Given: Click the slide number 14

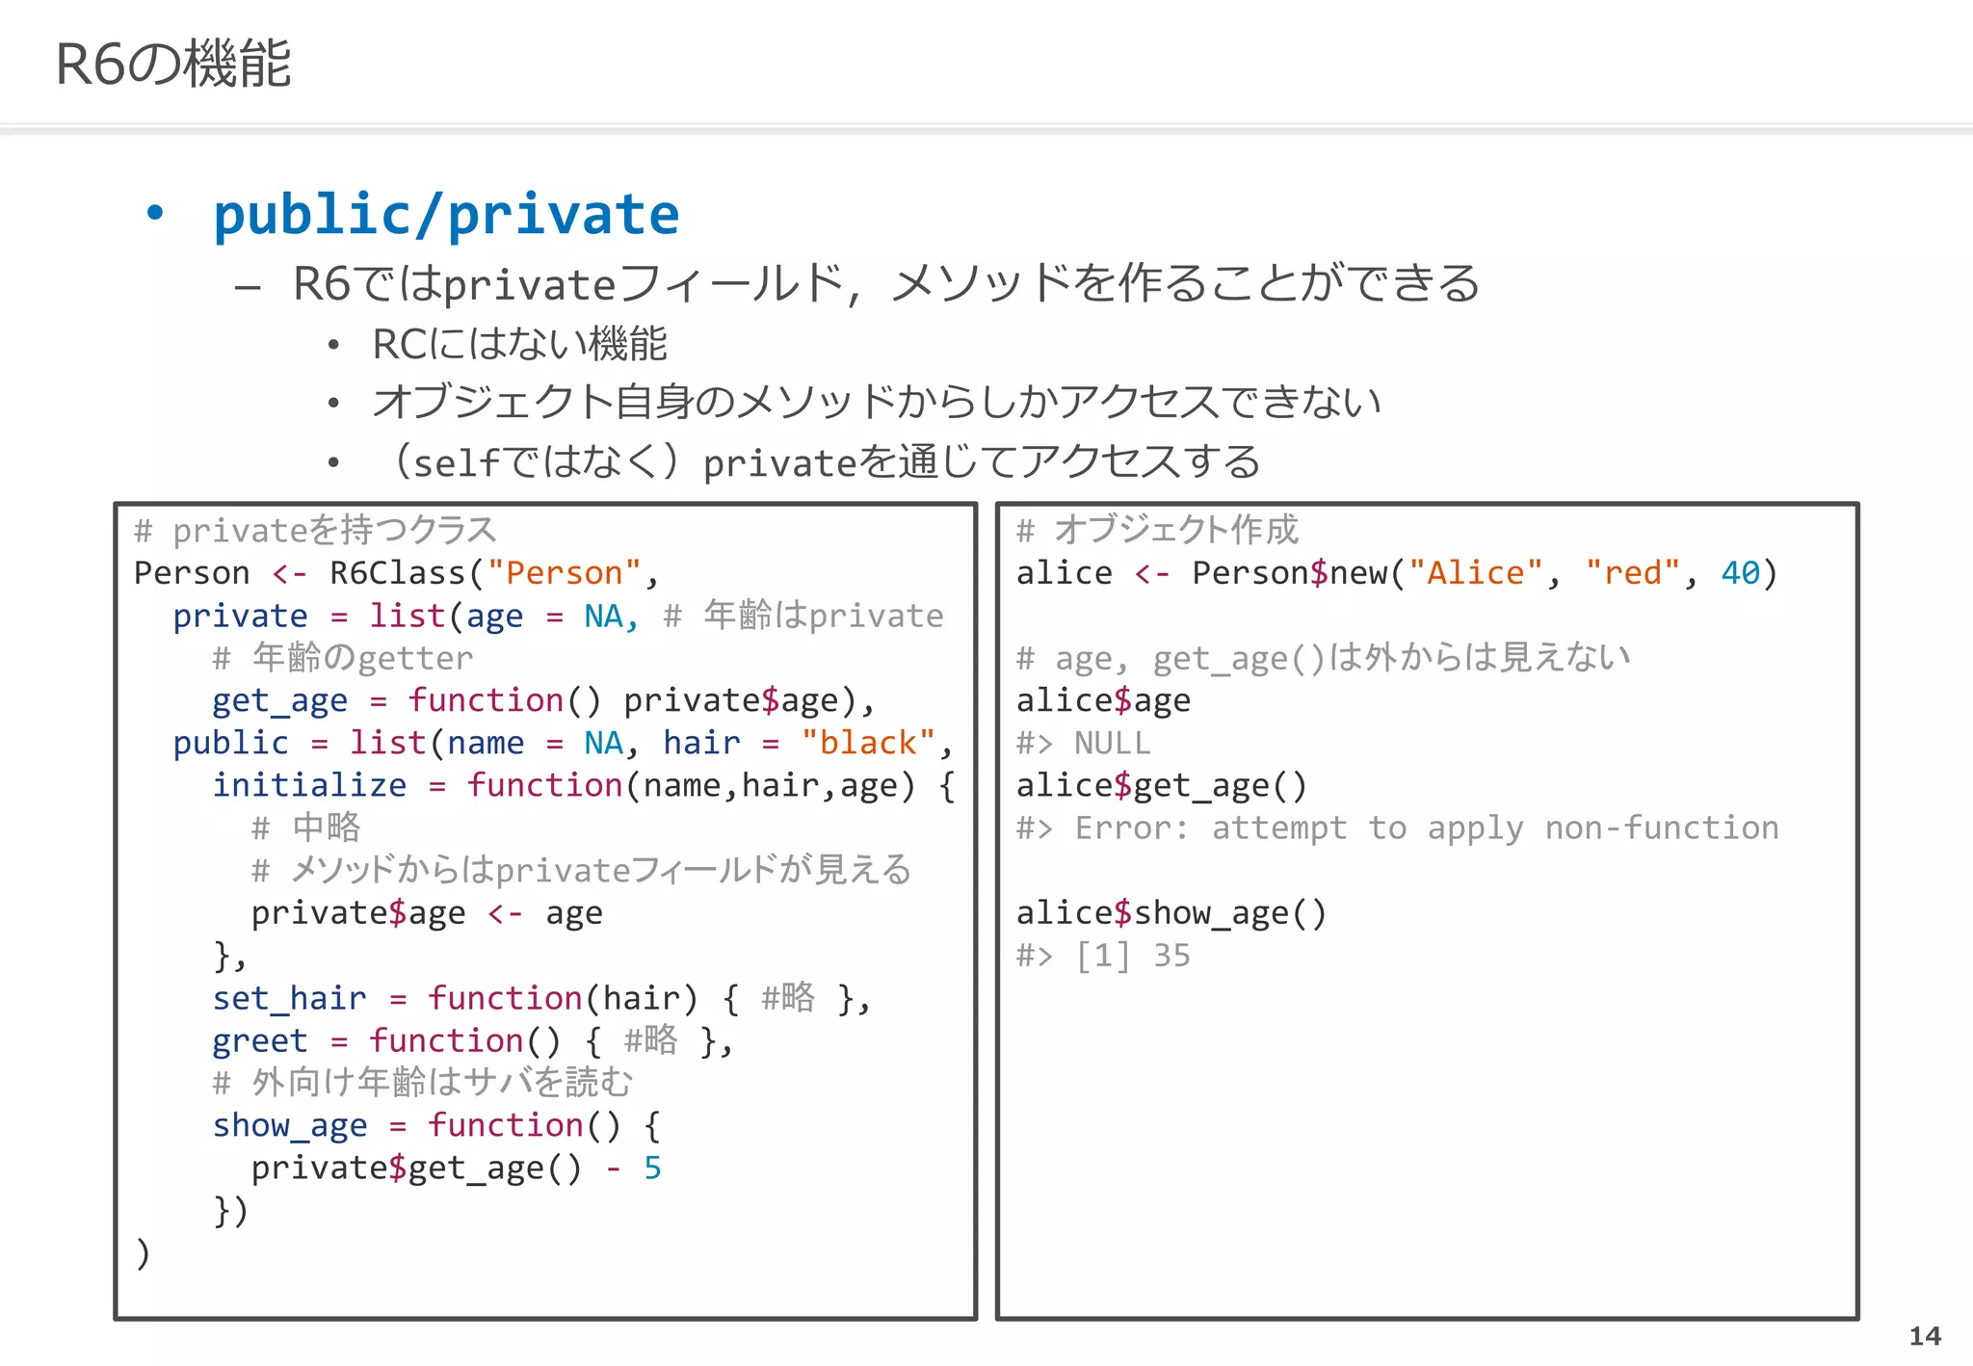Looking at the screenshot, I should point(1924,1335).
